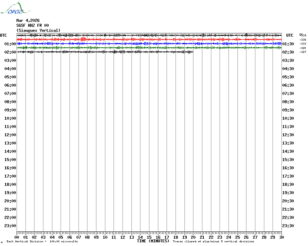The image size is (308, 246).
Task: Click the 01:00 hour label
Action: coord(10,44)
